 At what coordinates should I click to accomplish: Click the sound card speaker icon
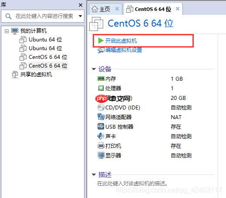click(101, 136)
